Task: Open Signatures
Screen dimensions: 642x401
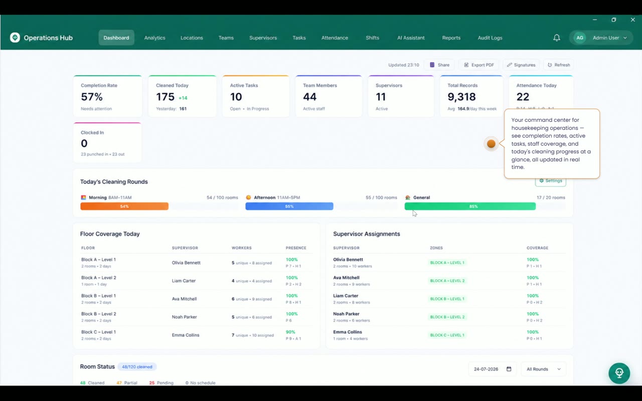Action: pyautogui.click(x=521, y=65)
